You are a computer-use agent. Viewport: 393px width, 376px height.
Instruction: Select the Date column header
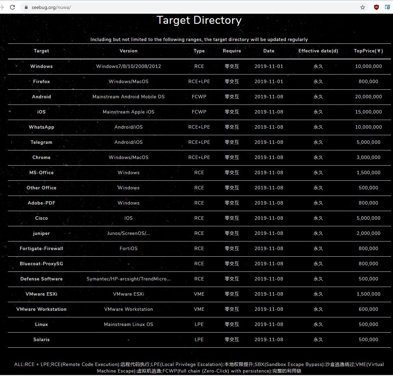pos(269,51)
